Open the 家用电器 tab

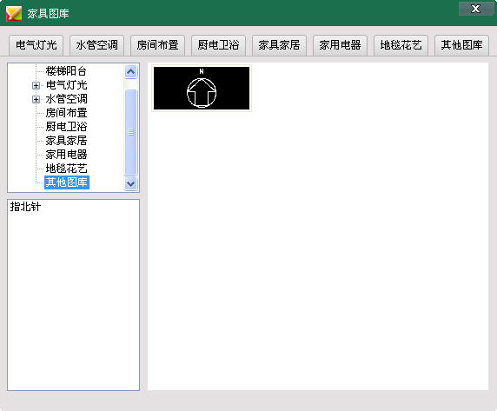[x=340, y=45]
